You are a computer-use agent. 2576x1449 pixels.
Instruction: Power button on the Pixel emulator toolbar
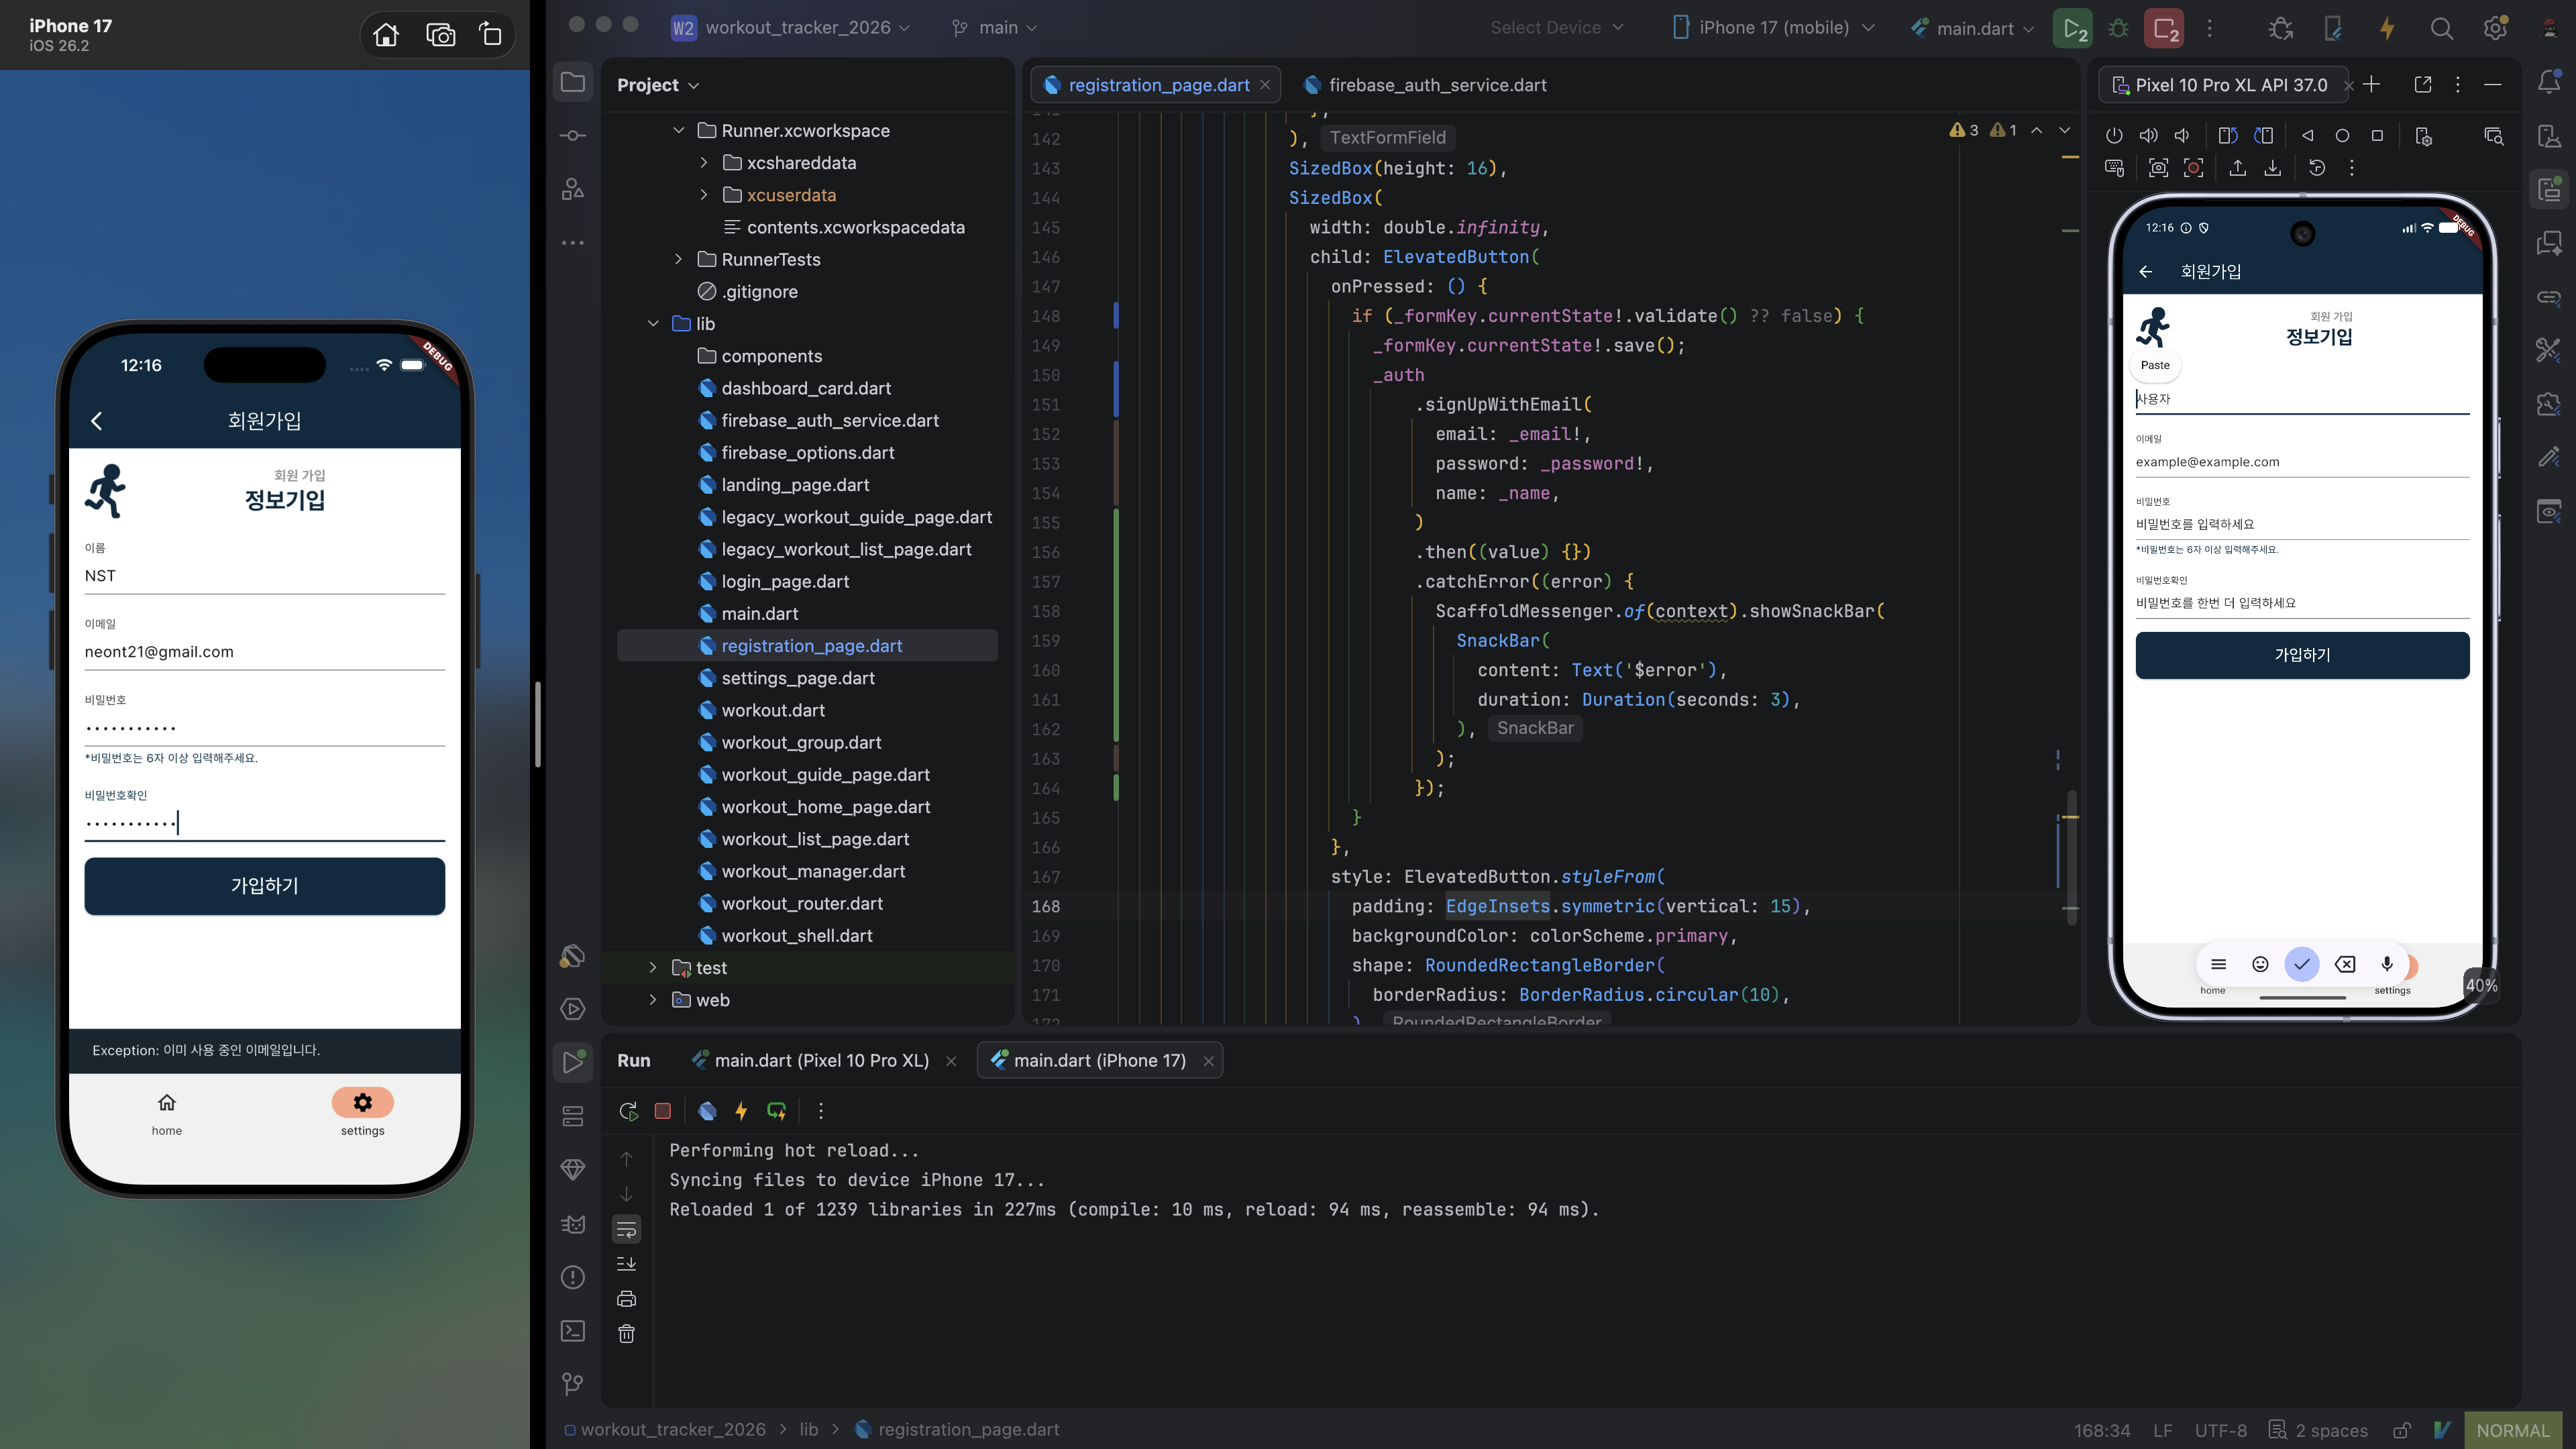[2114, 136]
